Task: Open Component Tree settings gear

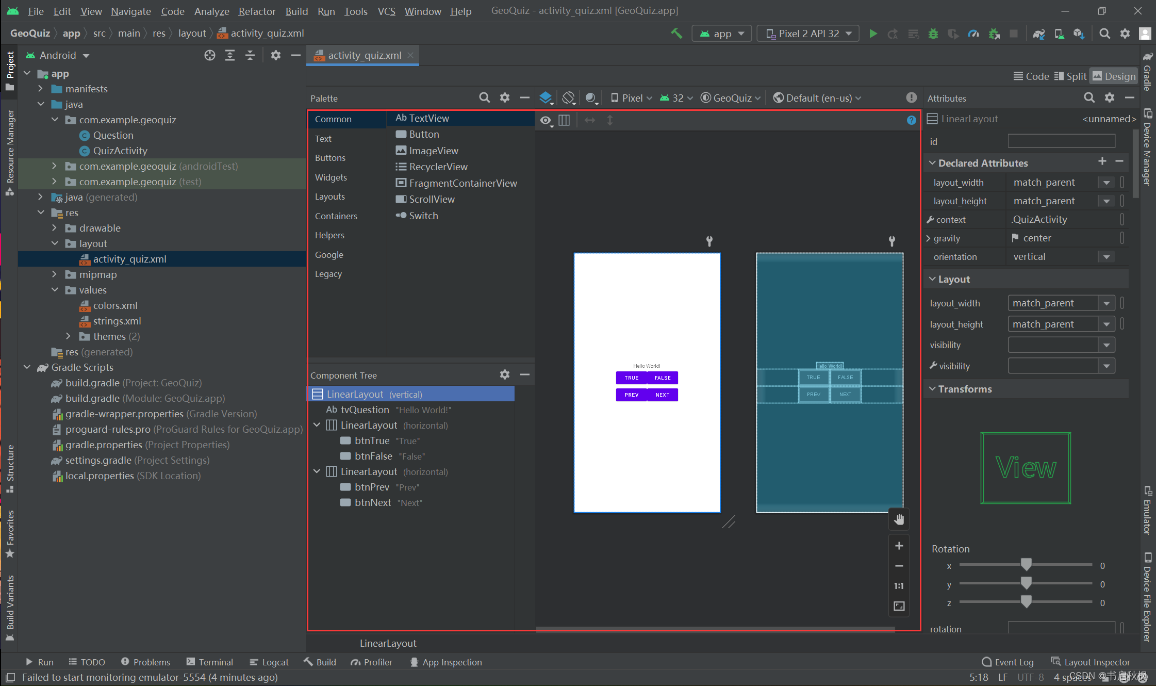Action: pos(505,374)
